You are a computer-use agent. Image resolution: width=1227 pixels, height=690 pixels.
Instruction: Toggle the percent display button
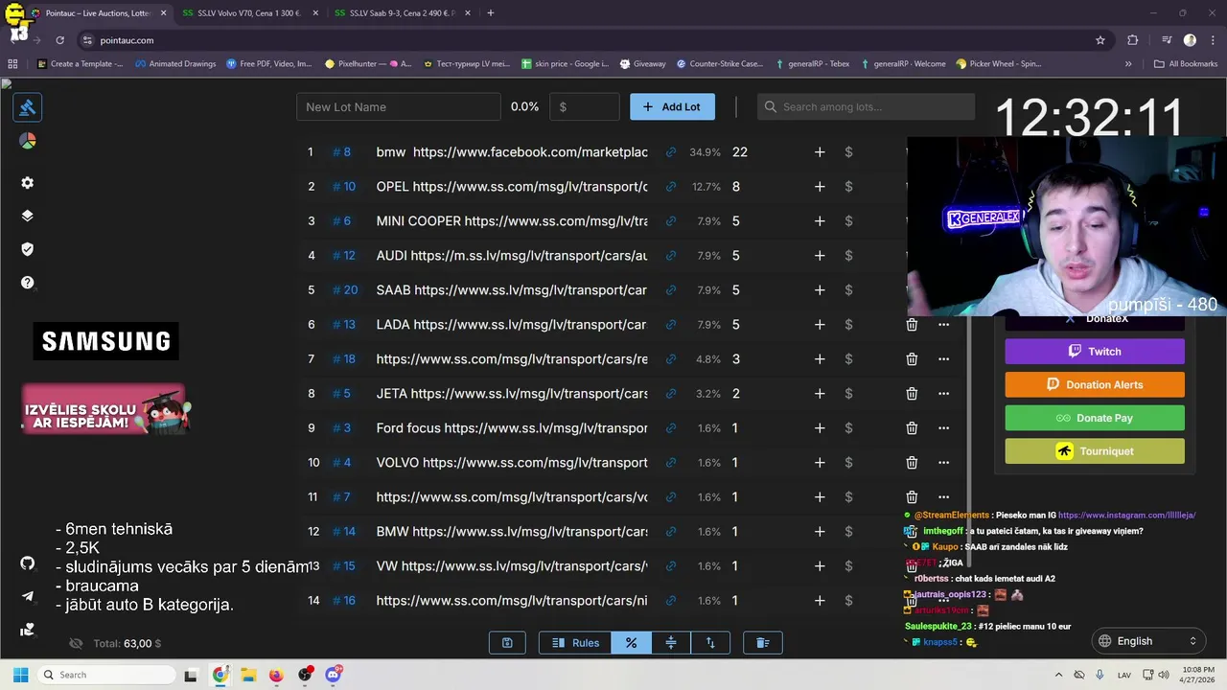[x=631, y=643]
